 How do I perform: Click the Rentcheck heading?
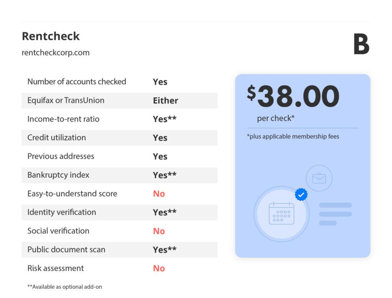pos(51,36)
